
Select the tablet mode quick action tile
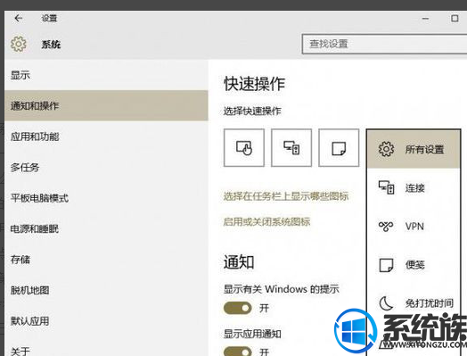pyautogui.click(x=244, y=148)
